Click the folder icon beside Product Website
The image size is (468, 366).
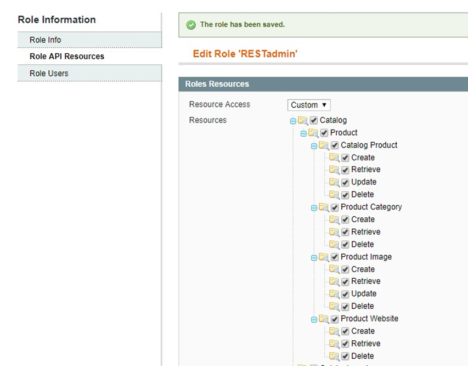[x=324, y=319]
